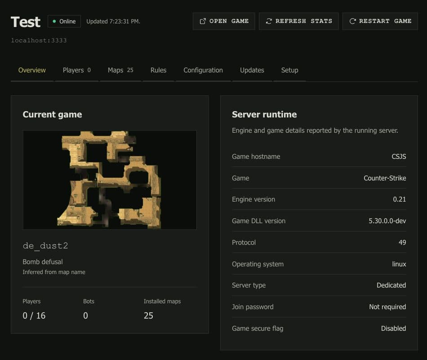Click the Game secure flag value Disabled
This screenshot has width=427, height=360.
point(393,328)
